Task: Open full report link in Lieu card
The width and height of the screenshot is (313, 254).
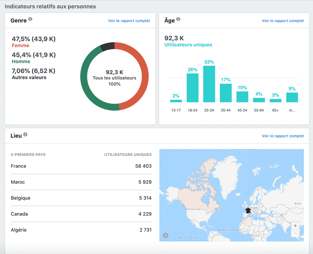Action: point(283,136)
